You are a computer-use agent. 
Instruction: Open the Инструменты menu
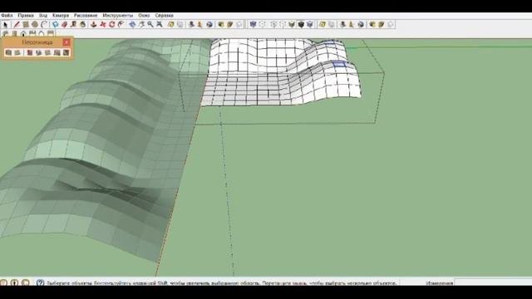tap(118, 16)
